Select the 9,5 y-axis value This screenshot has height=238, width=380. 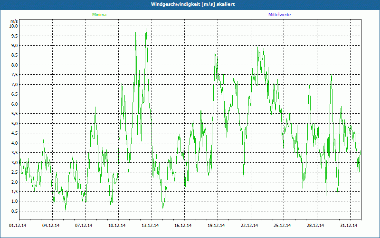click(x=15, y=36)
